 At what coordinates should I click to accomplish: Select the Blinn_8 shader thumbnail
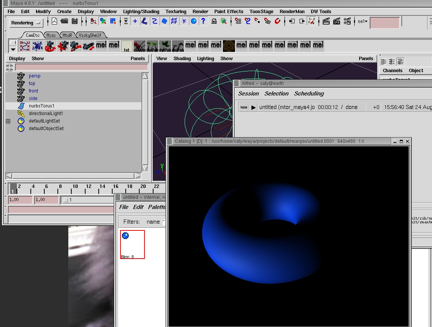click(x=132, y=244)
